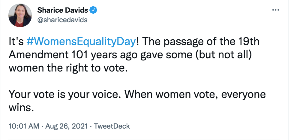Click the display name Sharice Davids
The height and width of the screenshot is (140, 291).
tap(62, 11)
